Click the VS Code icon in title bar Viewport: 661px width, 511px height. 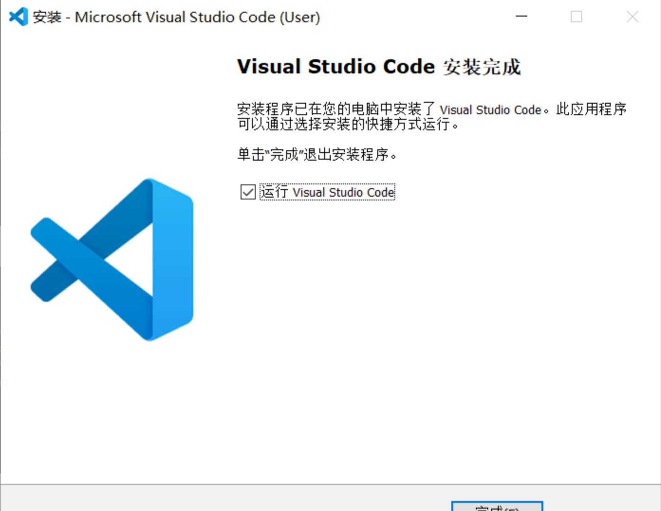pyautogui.click(x=19, y=17)
